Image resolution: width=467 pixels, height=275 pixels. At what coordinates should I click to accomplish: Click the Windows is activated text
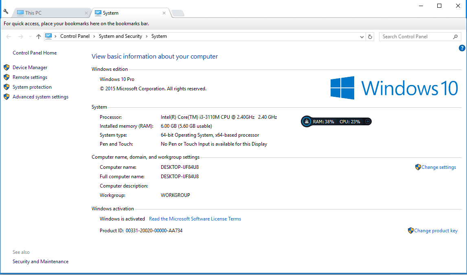[x=123, y=219]
